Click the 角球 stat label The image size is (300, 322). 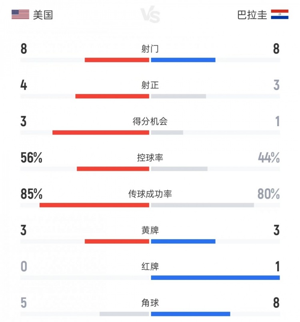pos(150,303)
